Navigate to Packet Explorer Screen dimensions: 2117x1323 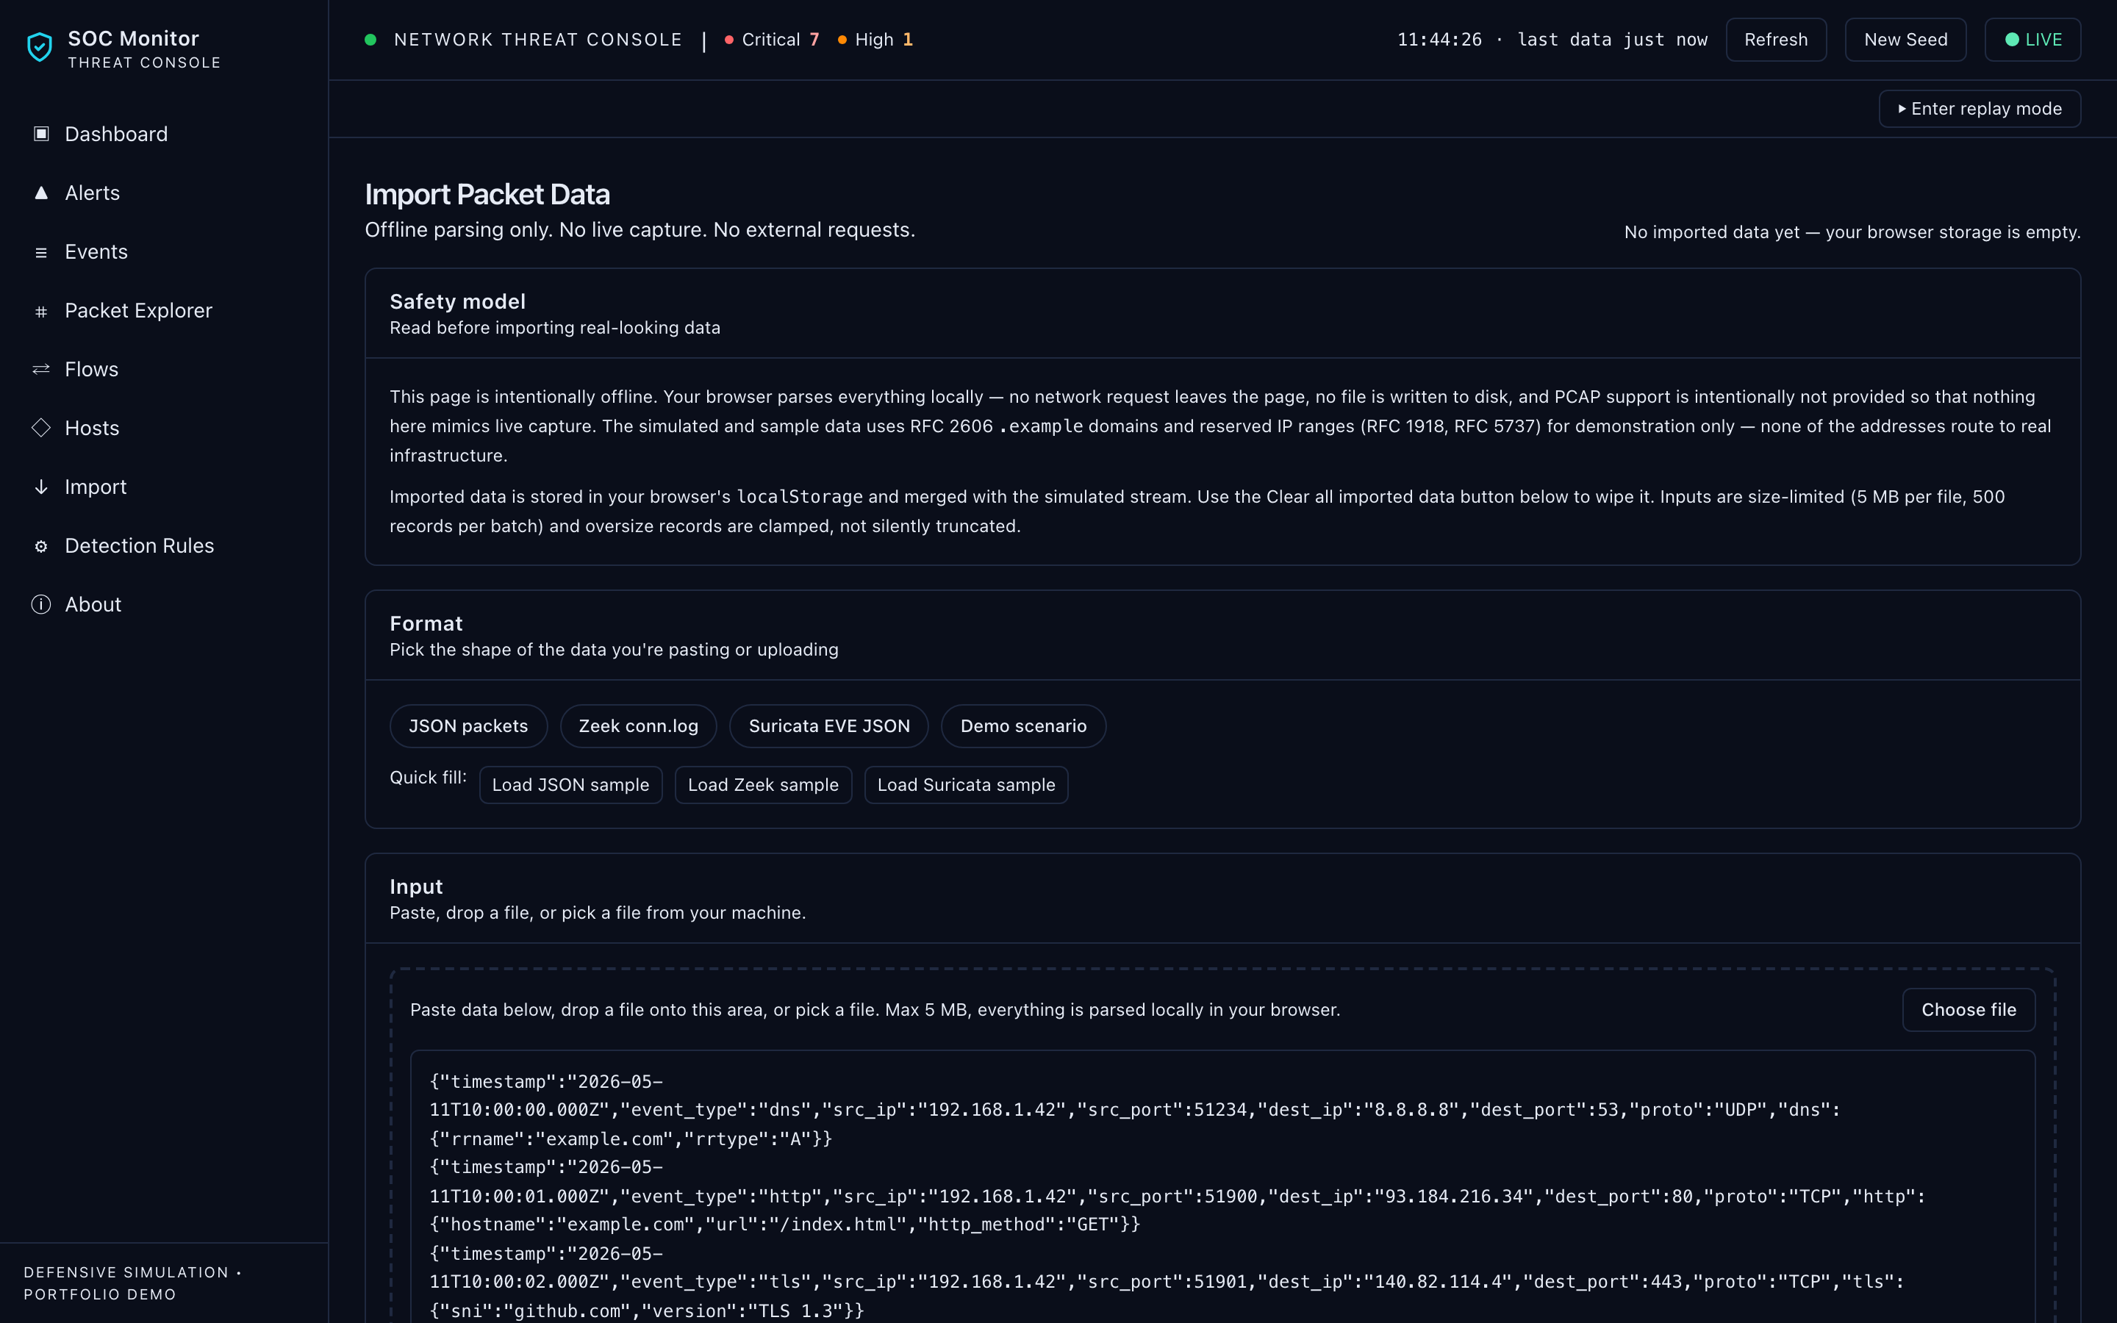pyautogui.click(x=165, y=311)
